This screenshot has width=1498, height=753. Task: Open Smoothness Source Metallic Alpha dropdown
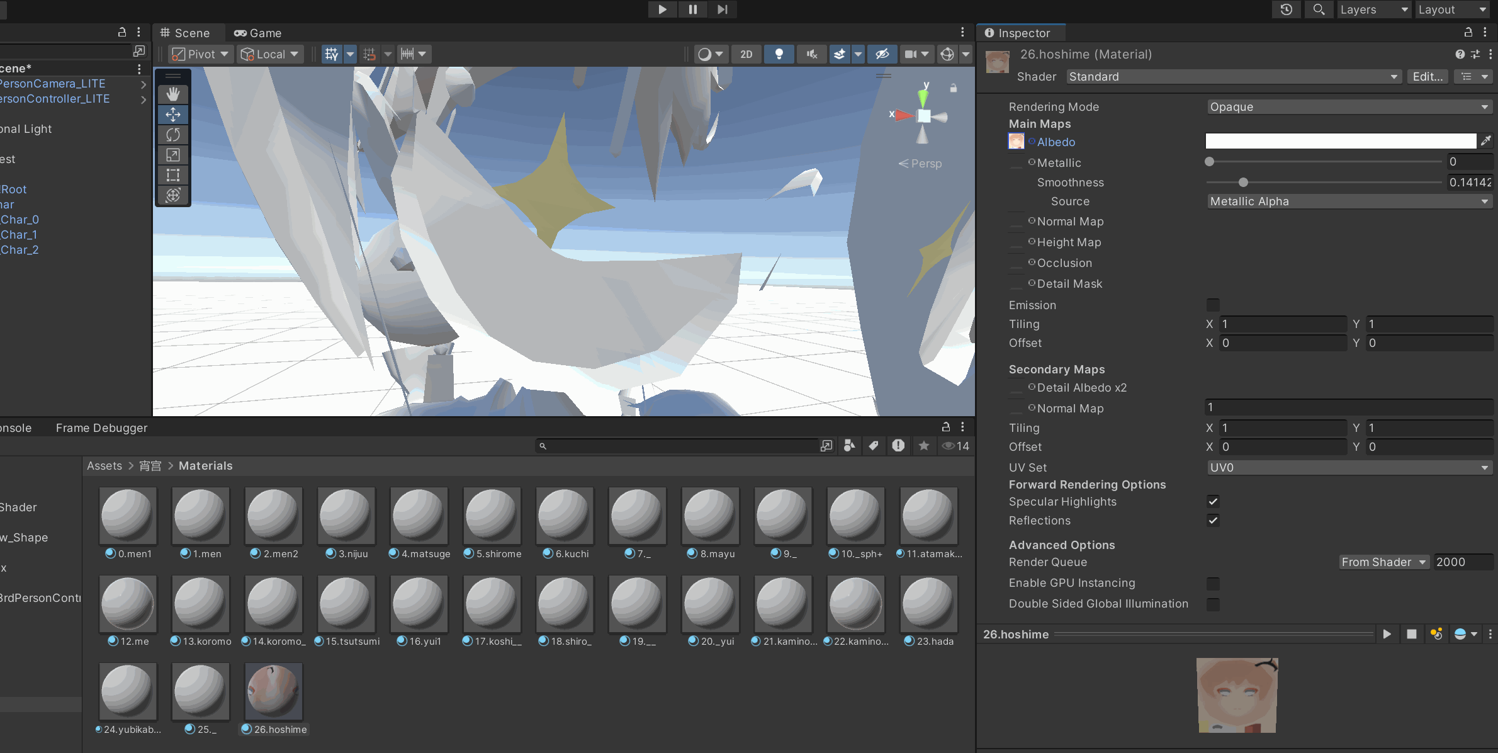pyautogui.click(x=1349, y=201)
